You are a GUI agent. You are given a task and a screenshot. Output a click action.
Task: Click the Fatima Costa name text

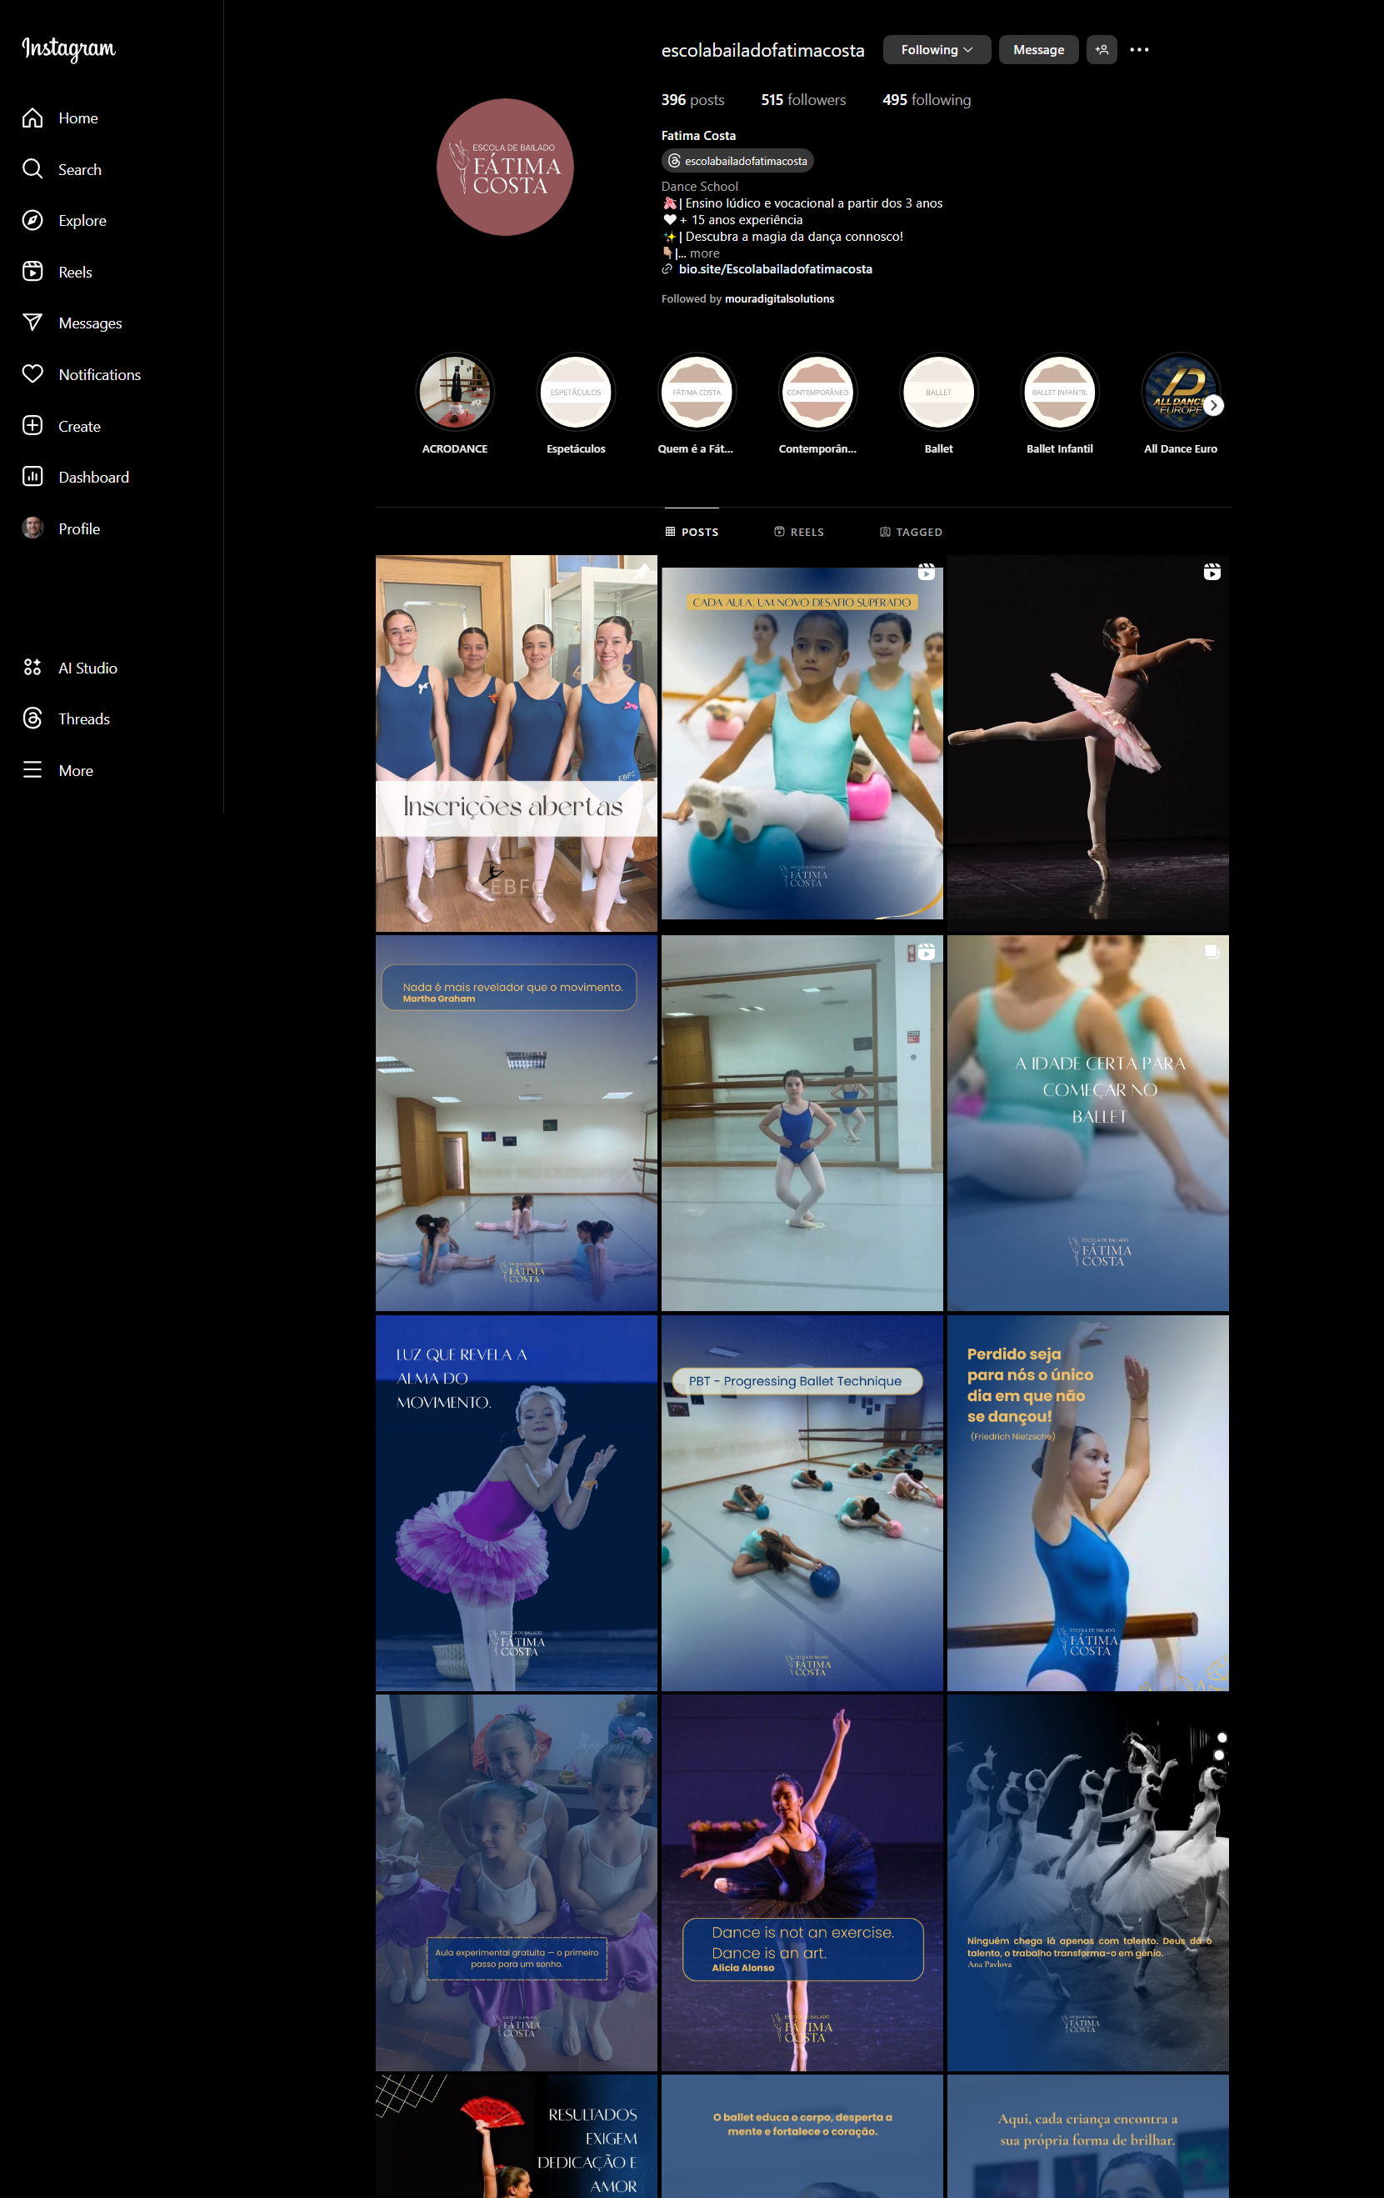tap(698, 135)
